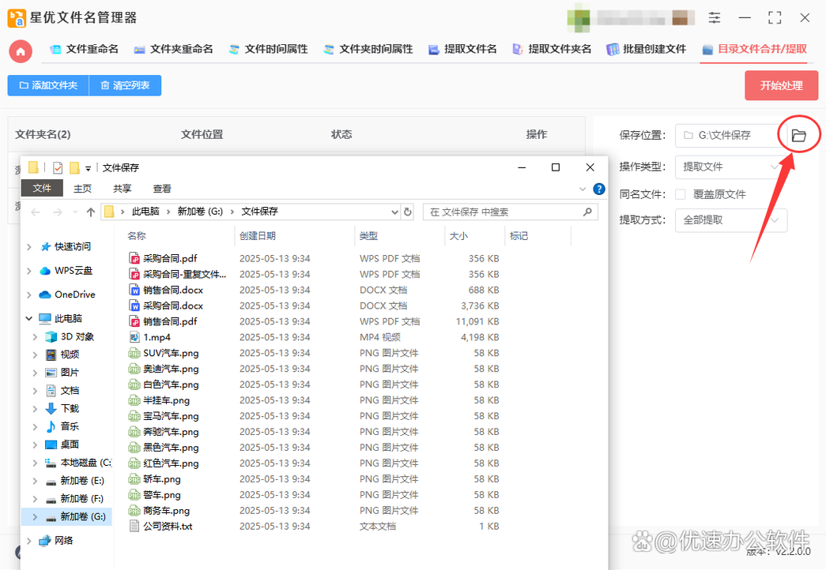Click the OneDrive cloud icon
Viewport: 826px width, 570px height.
click(45, 294)
